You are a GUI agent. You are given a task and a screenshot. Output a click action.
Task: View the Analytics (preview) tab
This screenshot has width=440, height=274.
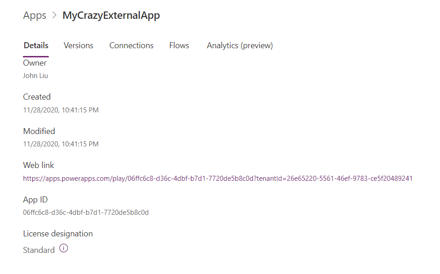240,45
